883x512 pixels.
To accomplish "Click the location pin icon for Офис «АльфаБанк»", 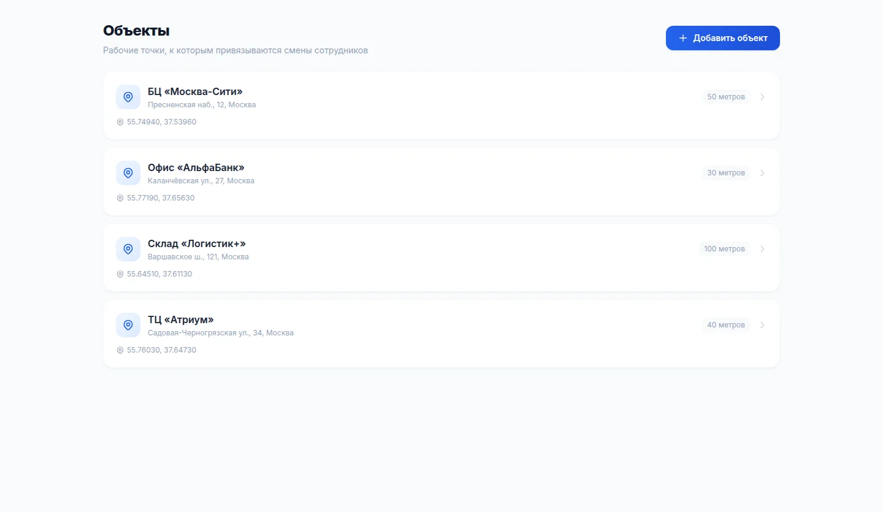I will point(128,173).
